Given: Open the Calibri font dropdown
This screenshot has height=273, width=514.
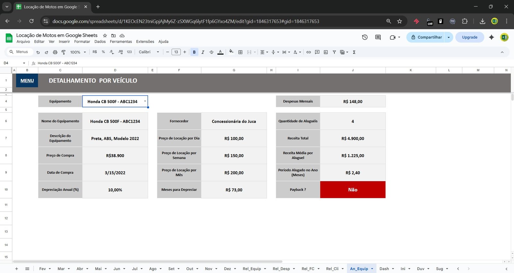Looking at the screenshot, I should [x=149, y=52].
